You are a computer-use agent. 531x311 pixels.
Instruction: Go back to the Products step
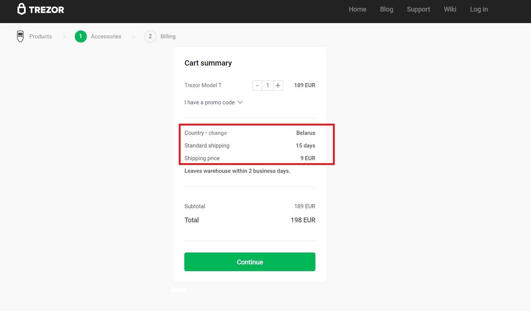click(41, 37)
